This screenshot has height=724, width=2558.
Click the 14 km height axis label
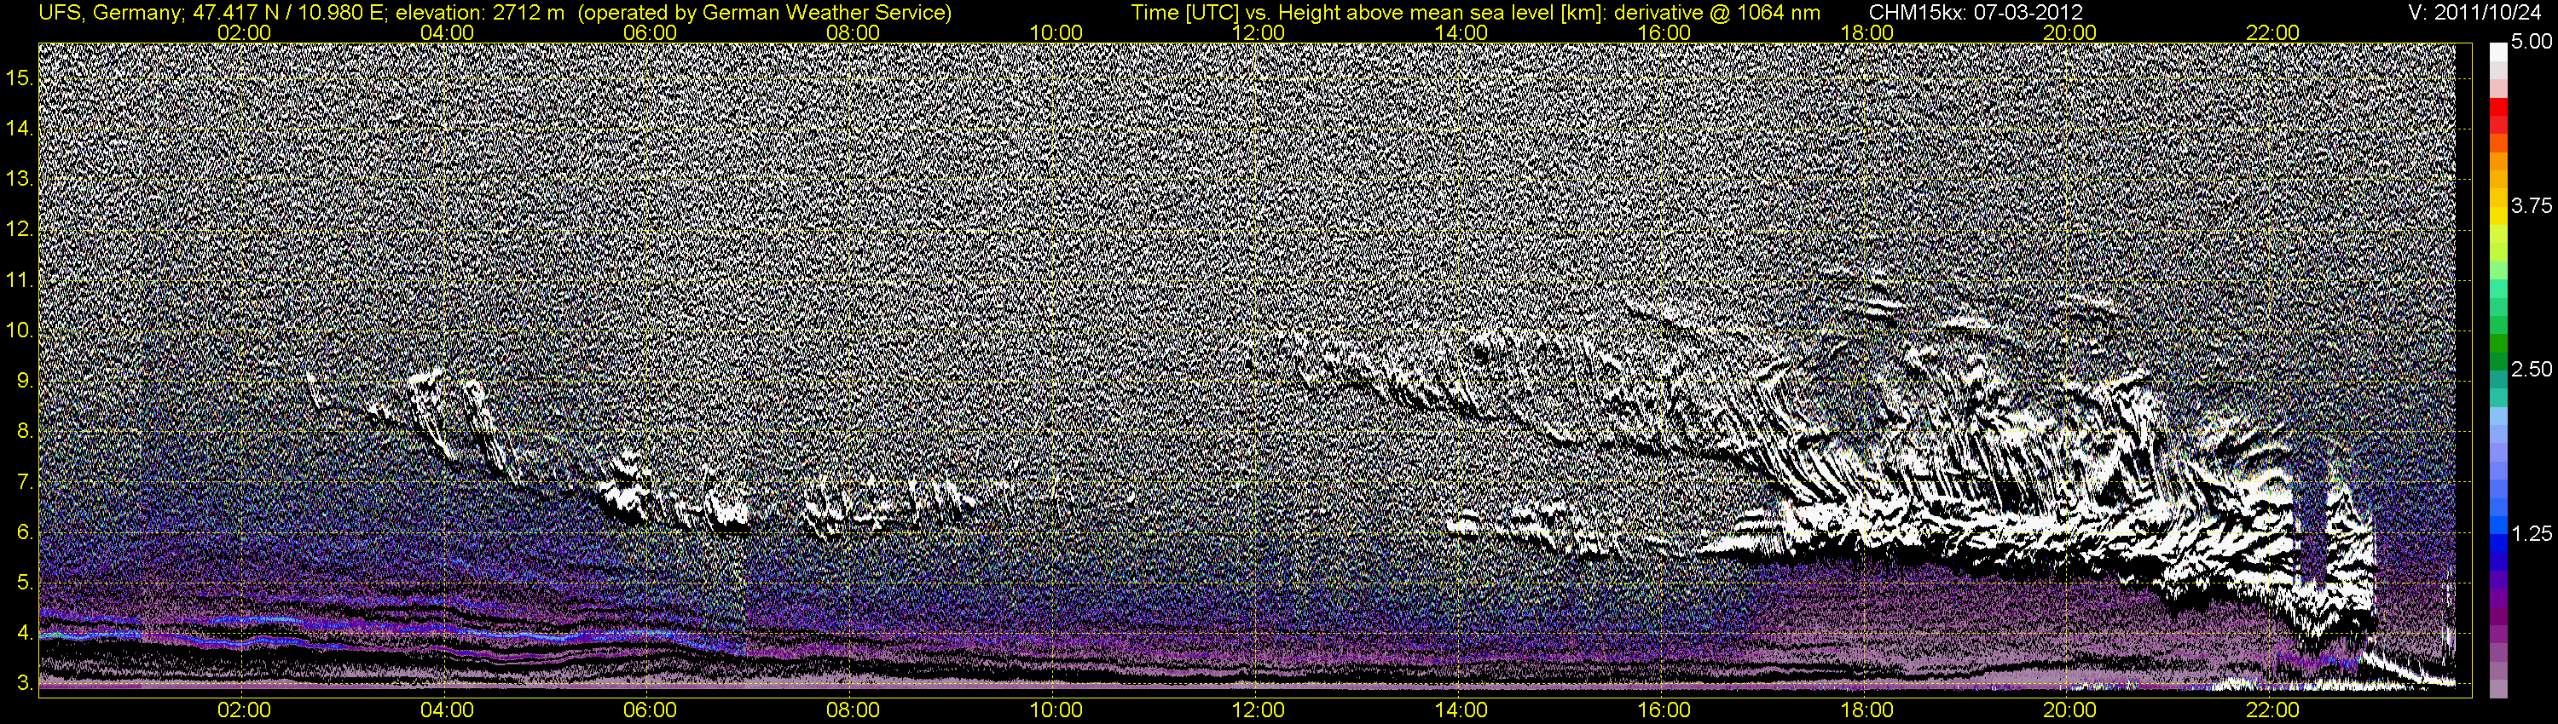tap(20, 129)
